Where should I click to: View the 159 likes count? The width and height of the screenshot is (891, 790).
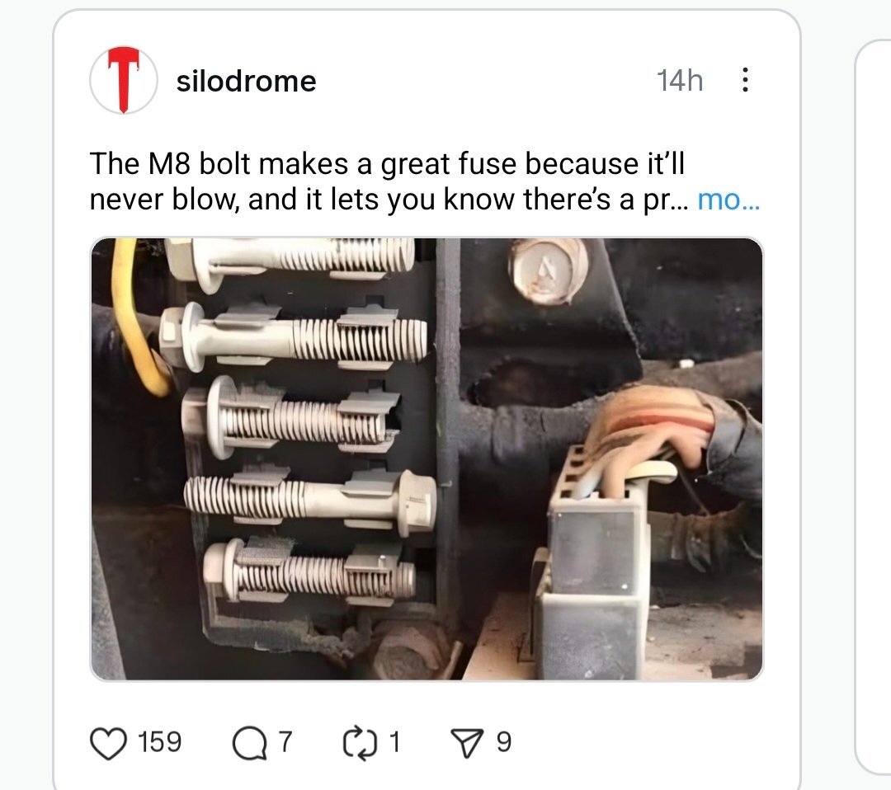pyautogui.click(x=160, y=742)
